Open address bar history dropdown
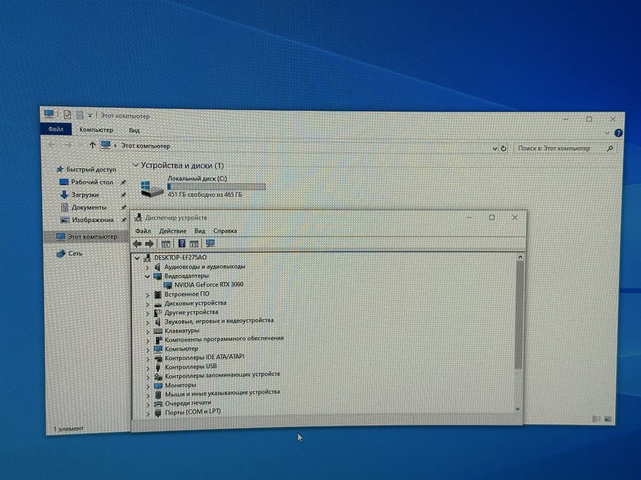Viewport: 641px width, 480px height. tap(495, 149)
